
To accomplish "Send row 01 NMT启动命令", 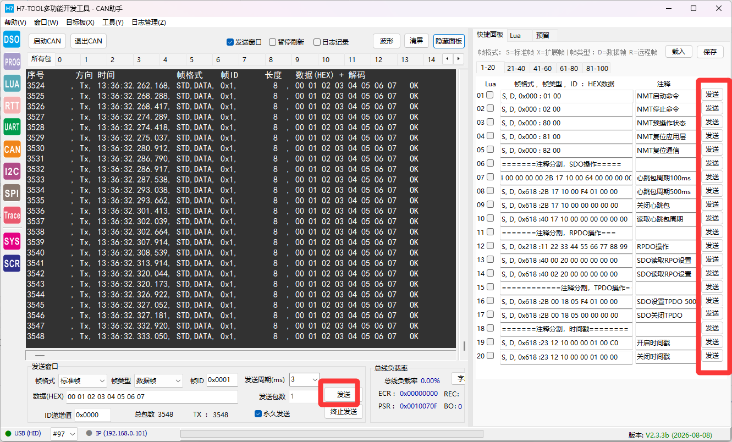I will click(x=712, y=94).
